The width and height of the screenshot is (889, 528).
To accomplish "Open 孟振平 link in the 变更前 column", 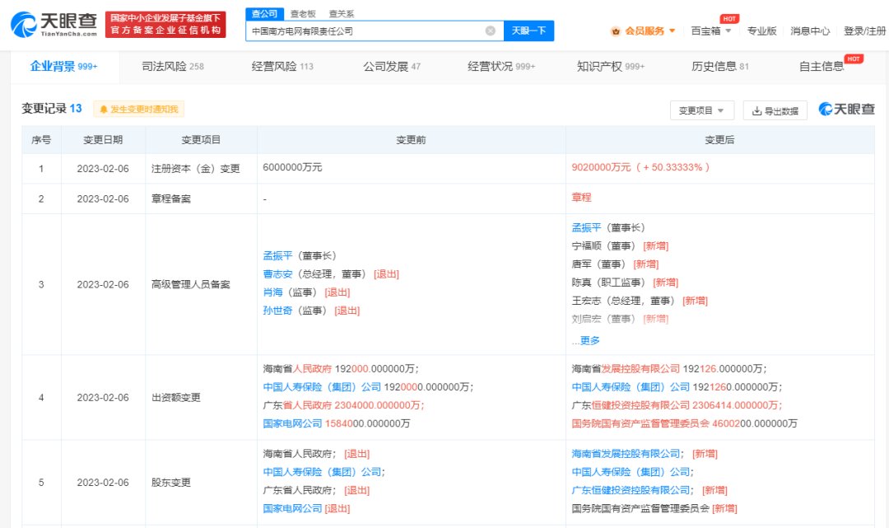I will pyautogui.click(x=277, y=256).
